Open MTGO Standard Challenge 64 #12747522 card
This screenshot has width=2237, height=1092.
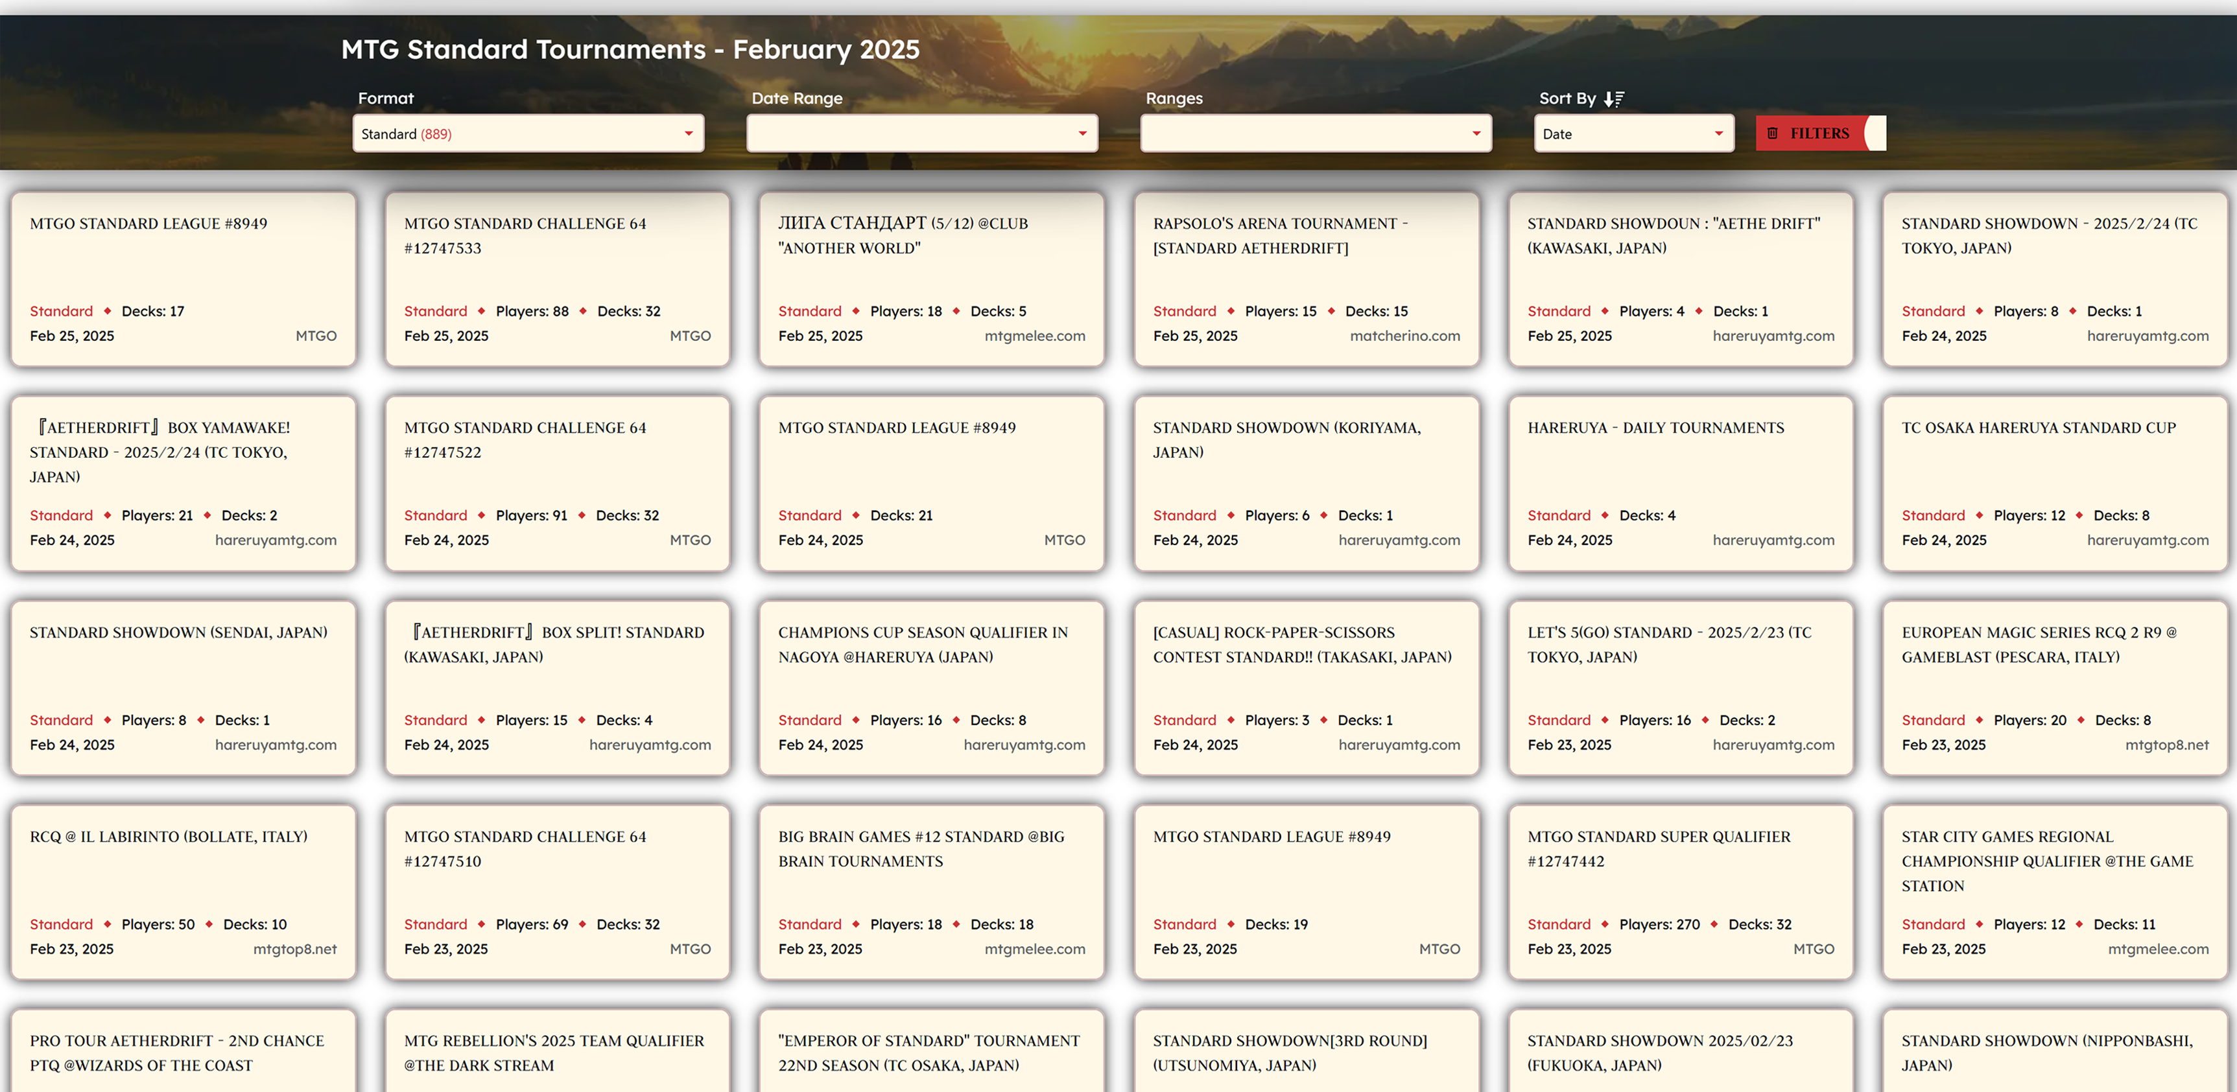558,483
